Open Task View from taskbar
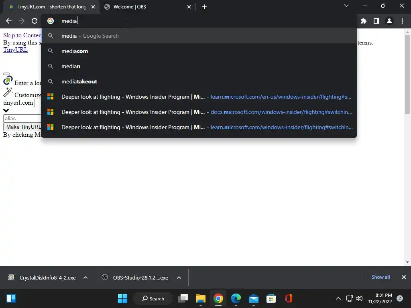This screenshot has width=411, height=308. tap(183, 298)
